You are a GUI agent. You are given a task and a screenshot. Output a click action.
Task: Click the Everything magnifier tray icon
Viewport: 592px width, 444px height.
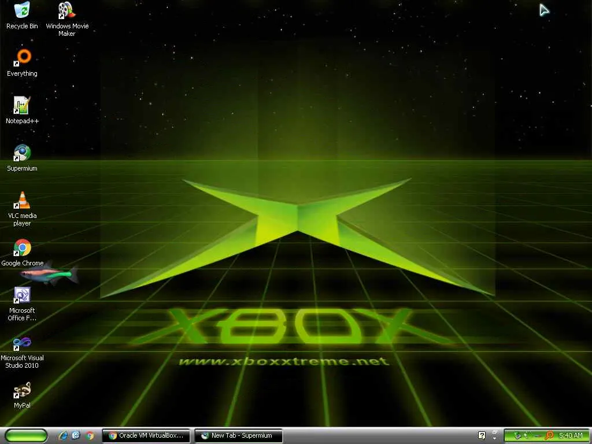pyautogui.click(x=550, y=436)
